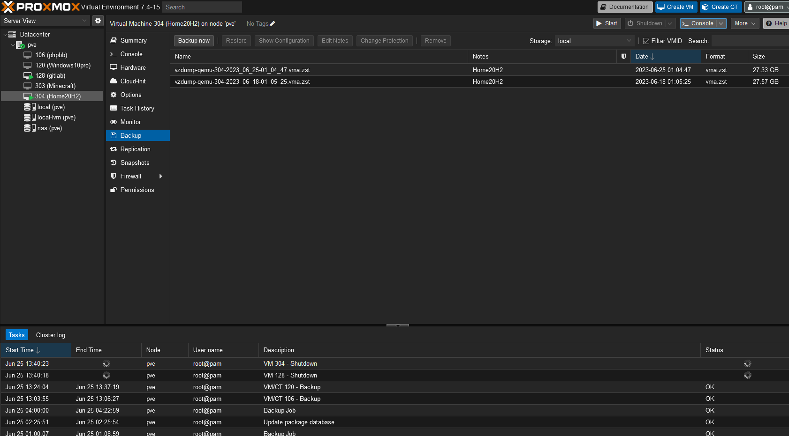Click the Replication arrows icon
Screen dimensions: 789x436
[114, 149]
